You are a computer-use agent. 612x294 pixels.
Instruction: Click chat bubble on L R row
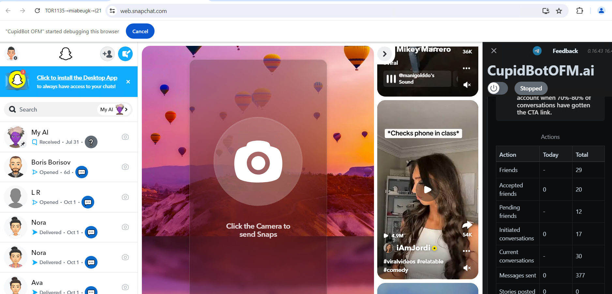pyautogui.click(x=88, y=202)
